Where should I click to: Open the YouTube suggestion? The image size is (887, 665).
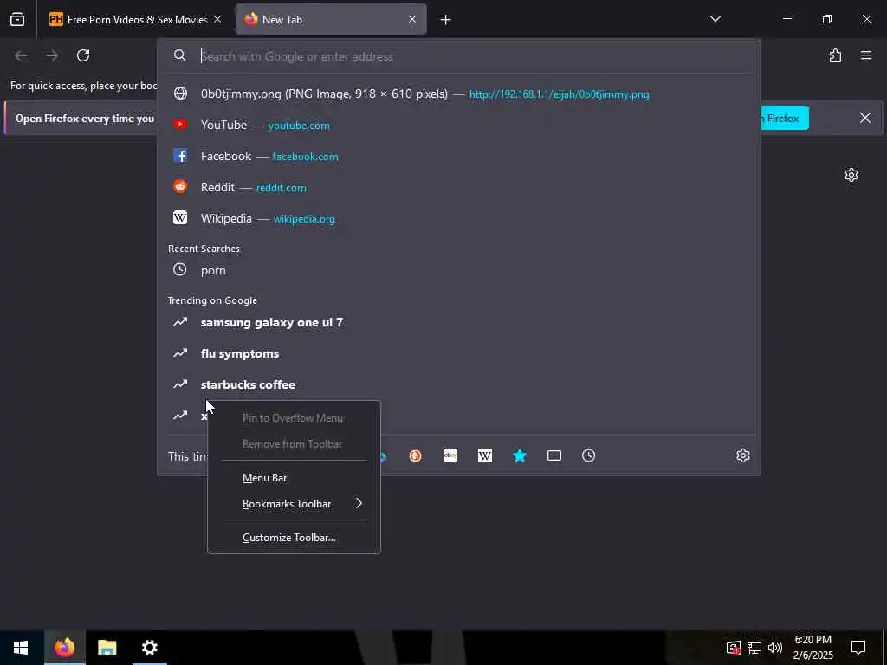pos(461,125)
